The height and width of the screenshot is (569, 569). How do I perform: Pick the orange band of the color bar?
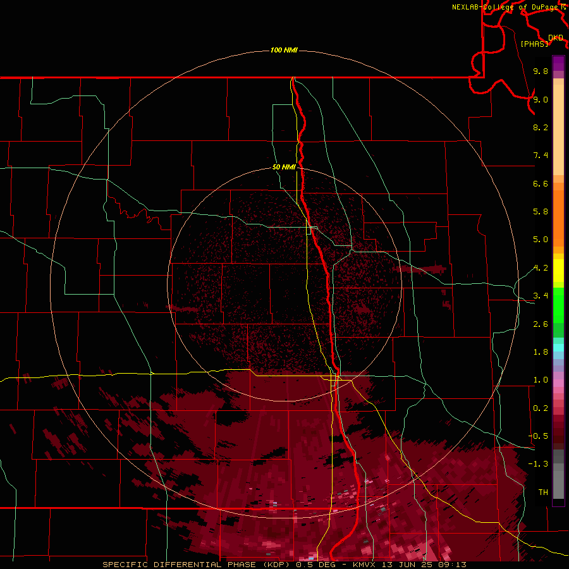558,217
